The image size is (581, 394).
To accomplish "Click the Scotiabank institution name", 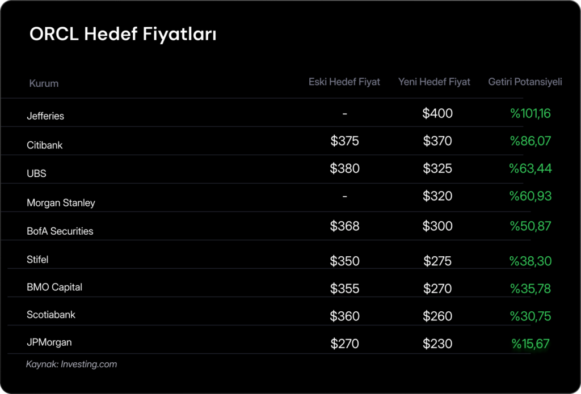I will click(51, 315).
